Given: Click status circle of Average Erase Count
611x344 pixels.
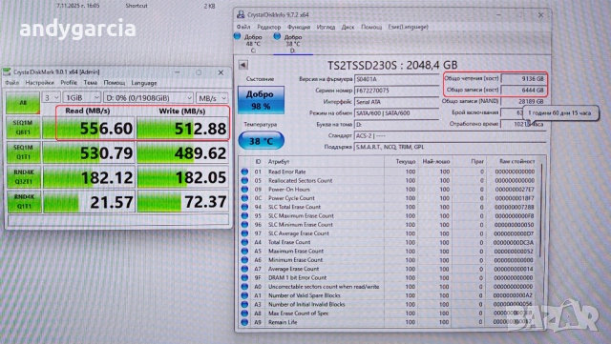Looking at the screenshot, I should [244, 269].
